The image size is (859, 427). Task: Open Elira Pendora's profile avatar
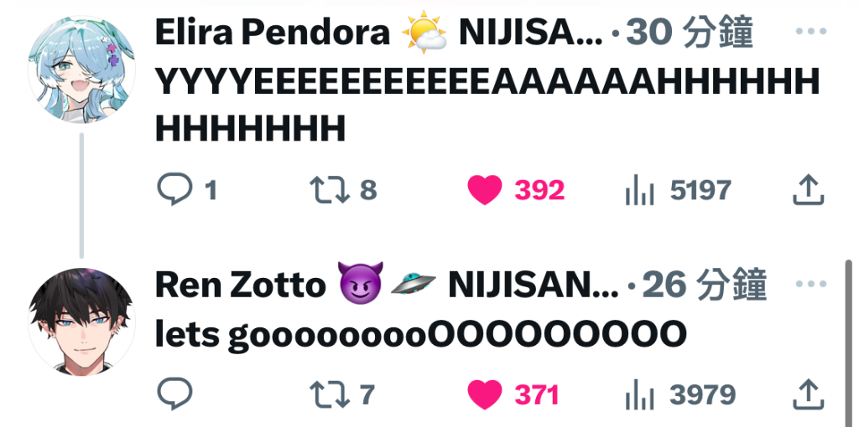click(81, 69)
